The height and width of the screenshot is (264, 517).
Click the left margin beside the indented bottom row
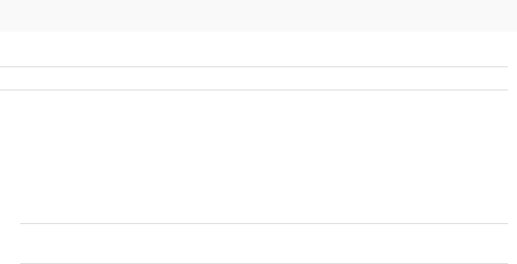[x=10, y=244]
